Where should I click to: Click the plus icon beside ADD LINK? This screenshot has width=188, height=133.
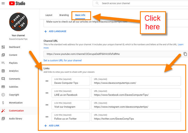[x=46, y=126]
